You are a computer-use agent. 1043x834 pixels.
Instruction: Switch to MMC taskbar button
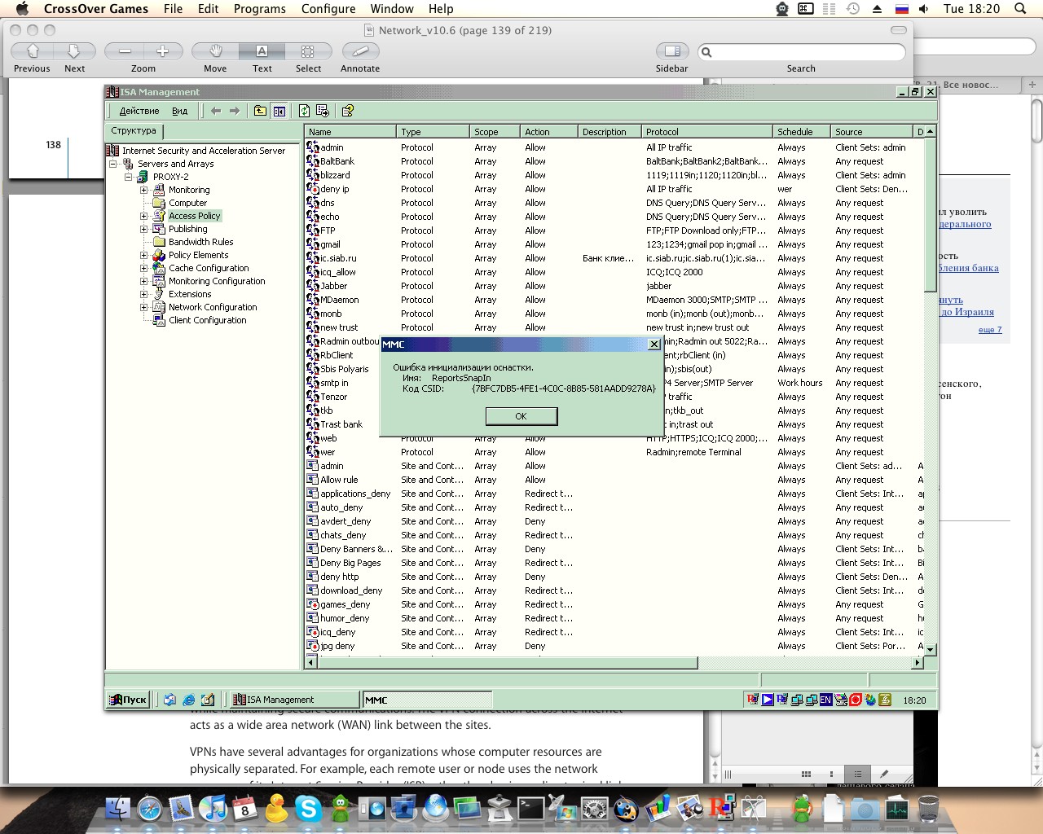click(427, 700)
